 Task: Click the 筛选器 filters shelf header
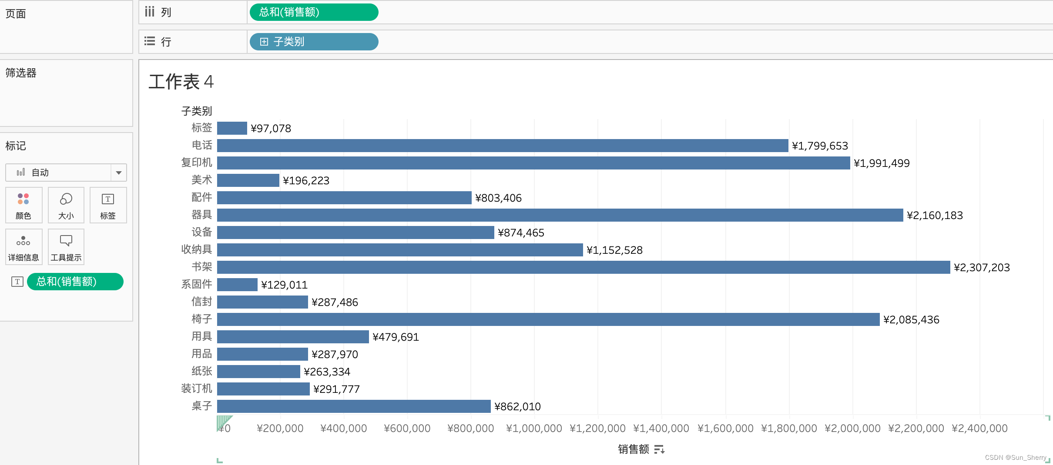click(x=21, y=73)
